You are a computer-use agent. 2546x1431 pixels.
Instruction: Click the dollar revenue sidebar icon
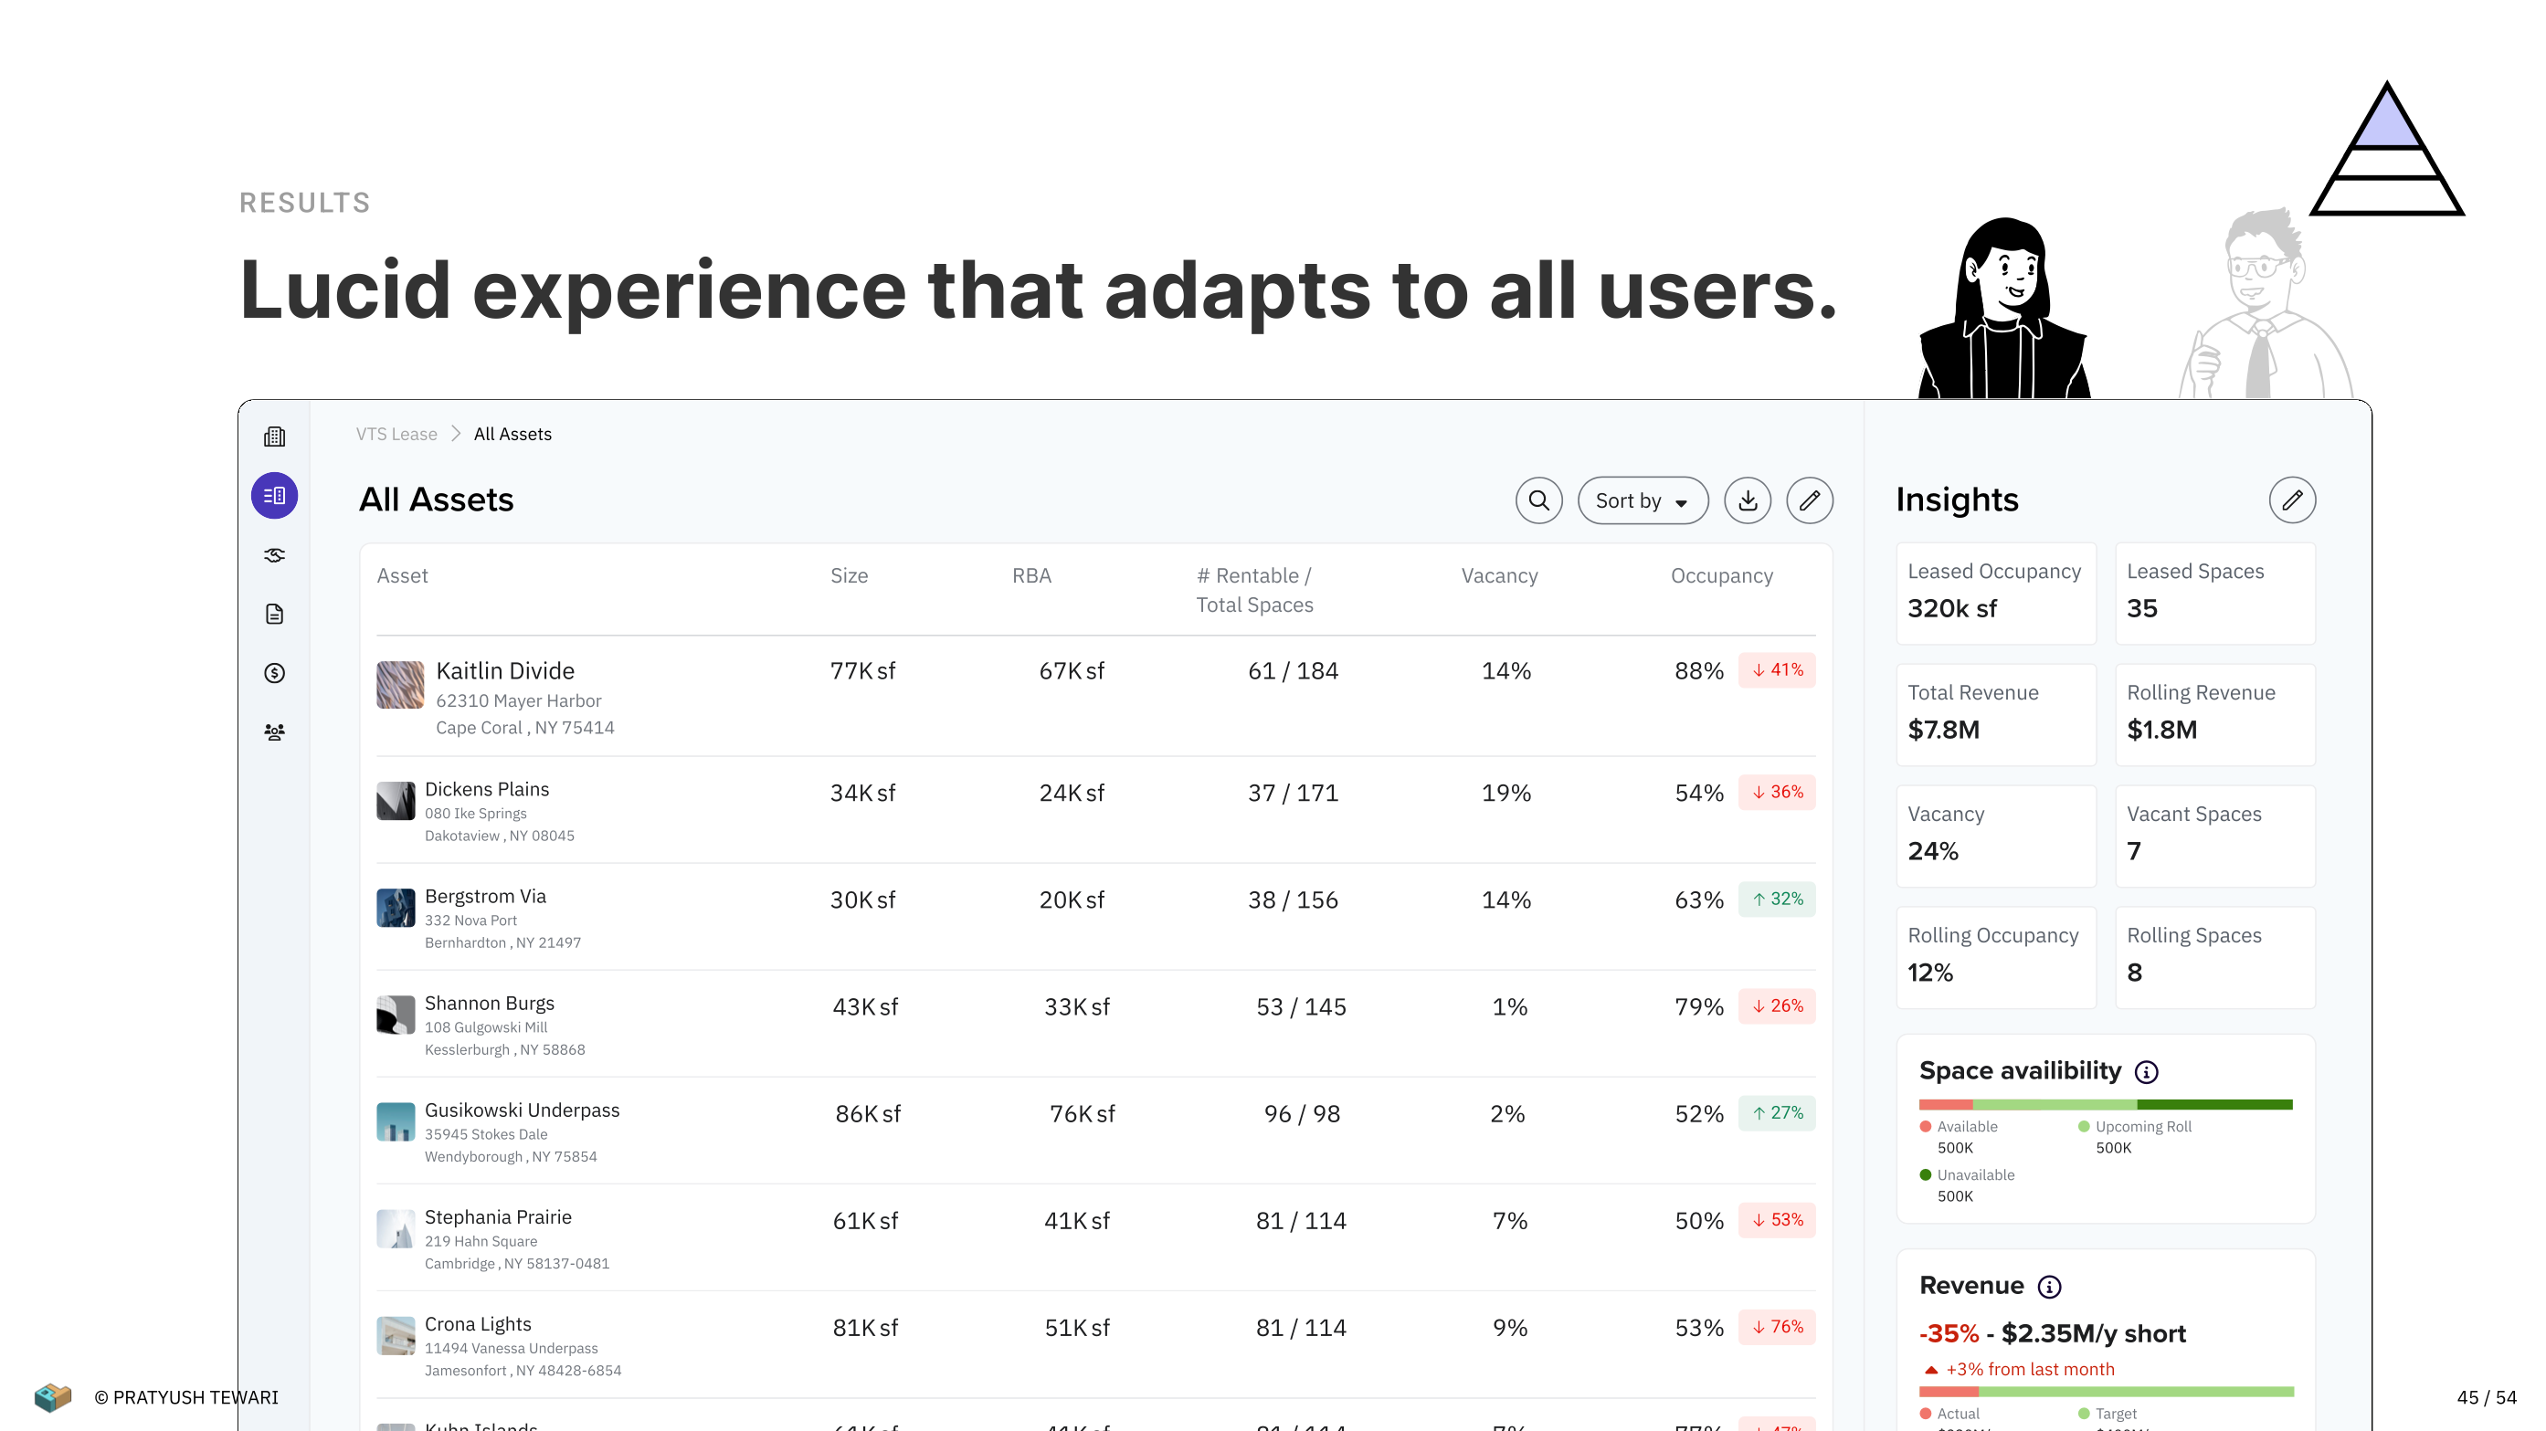pos(275,673)
